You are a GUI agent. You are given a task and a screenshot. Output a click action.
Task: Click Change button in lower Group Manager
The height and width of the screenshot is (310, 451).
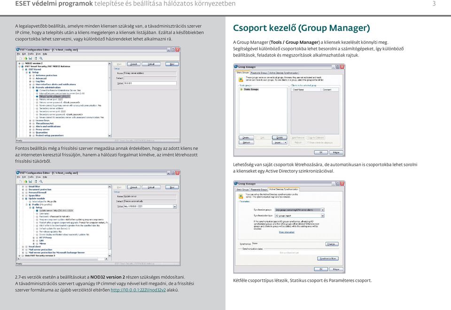(332, 244)
